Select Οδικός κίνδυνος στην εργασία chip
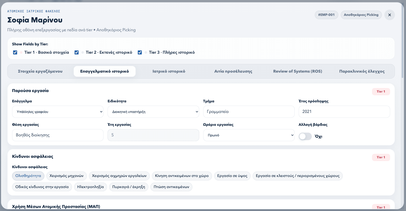Screen dimensions: 406x211 42,187
